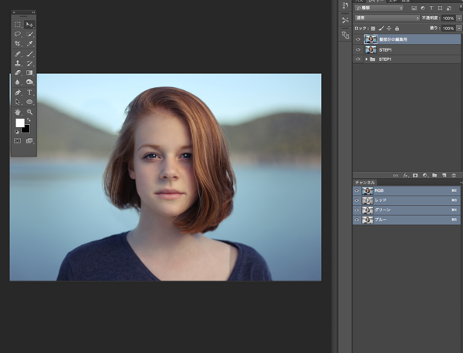Viewport: 463px width, 353px height.
Task: Delete layer with trash icon
Action: pyautogui.click(x=454, y=176)
